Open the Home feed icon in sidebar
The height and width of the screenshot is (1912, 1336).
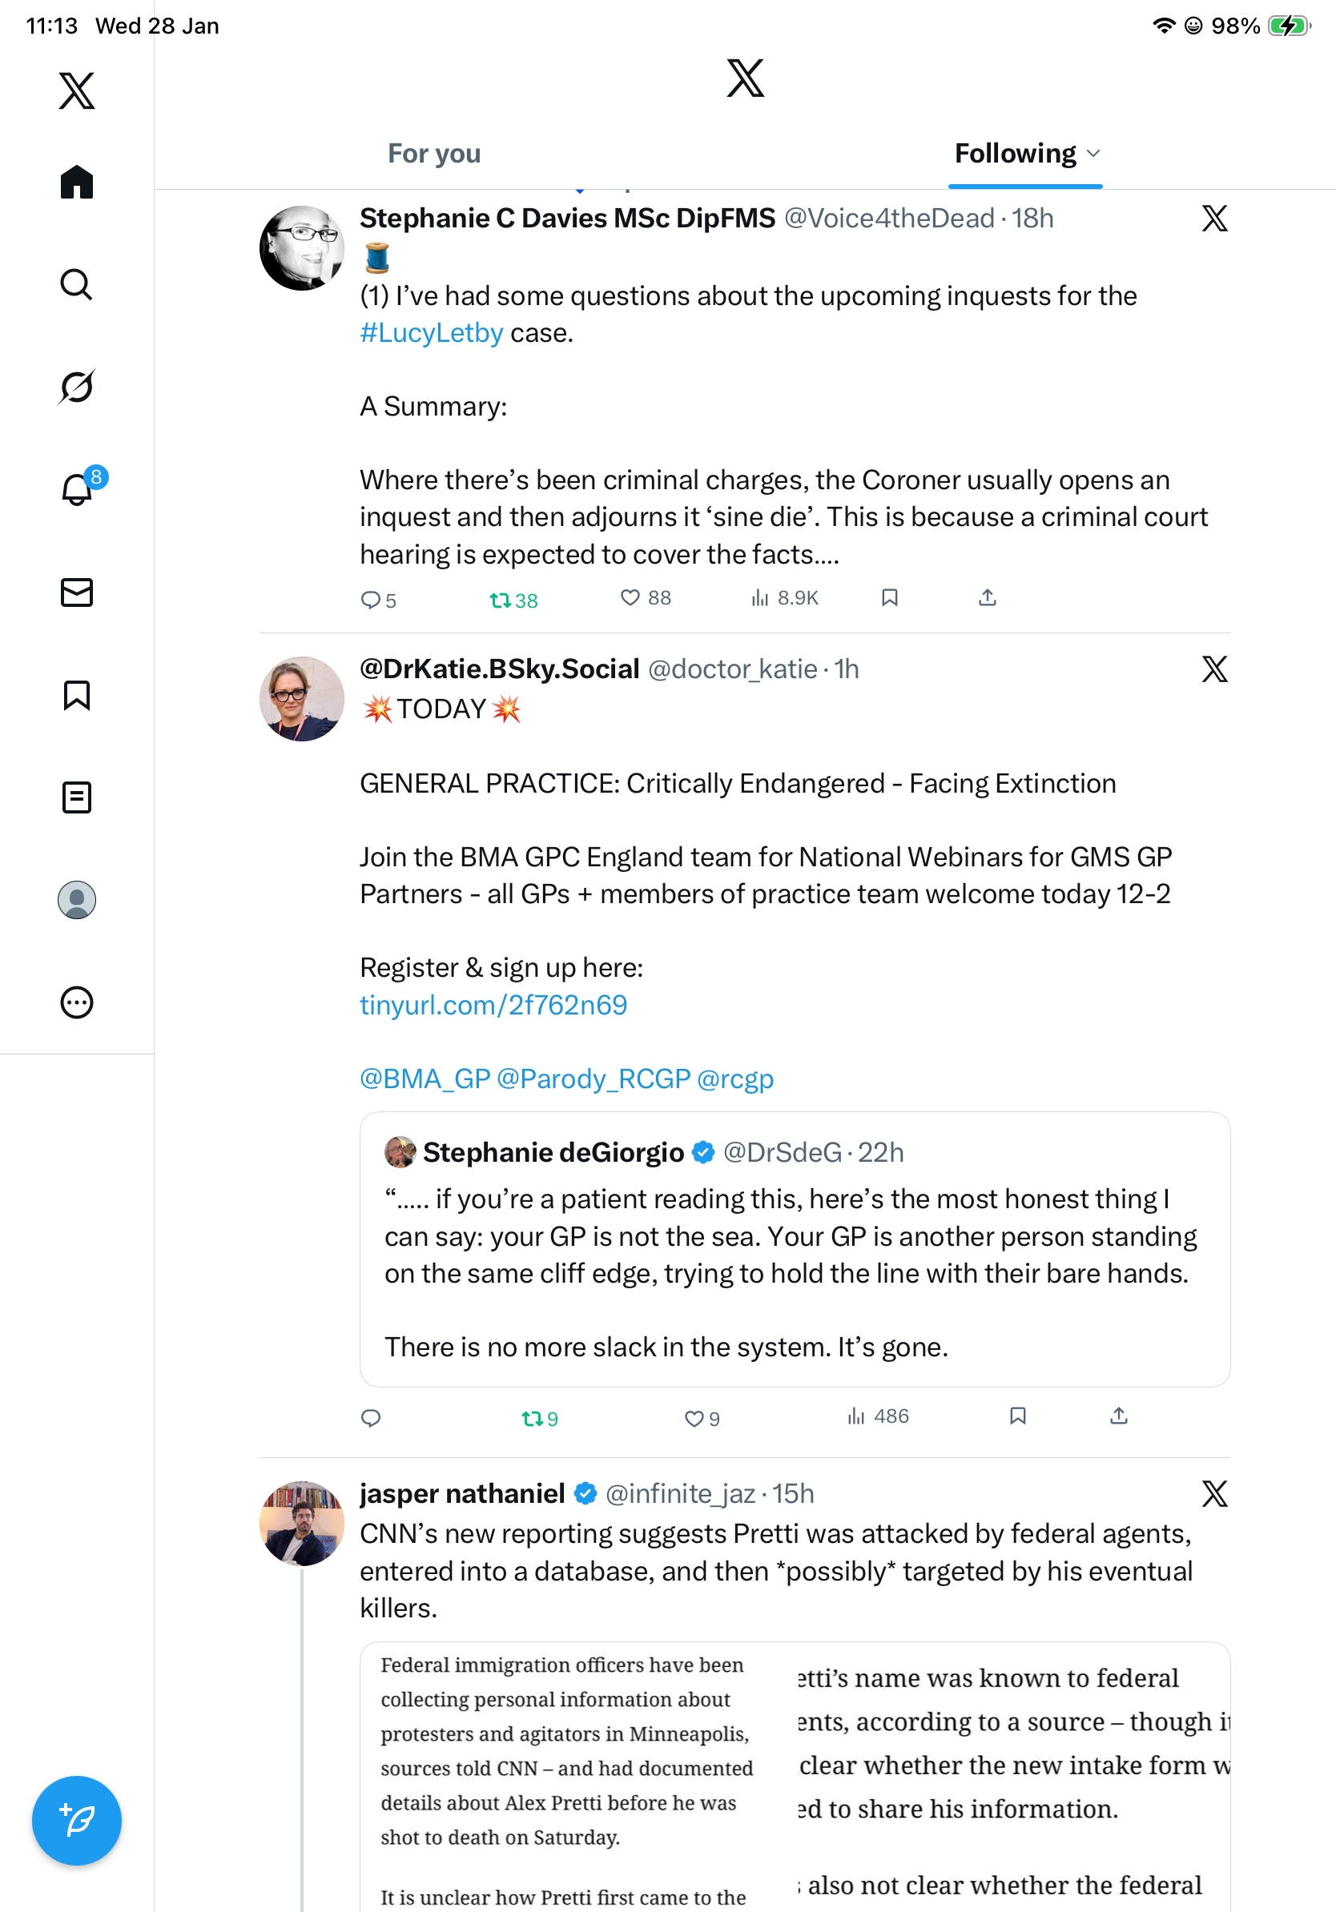click(77, 182)
